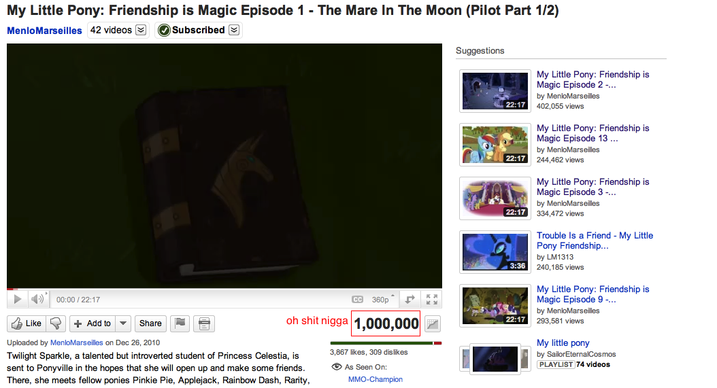Expand the Add to dropdown arrow

point(123,323)
